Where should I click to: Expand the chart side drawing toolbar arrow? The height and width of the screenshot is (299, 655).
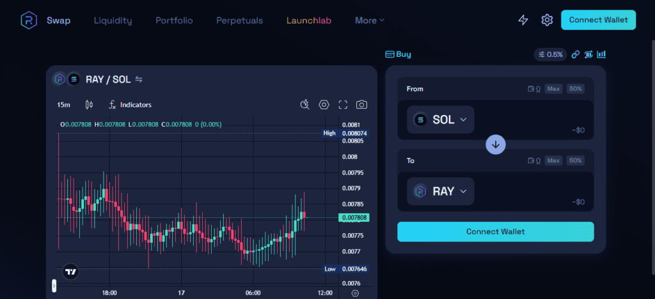click(x=54, y=286)
